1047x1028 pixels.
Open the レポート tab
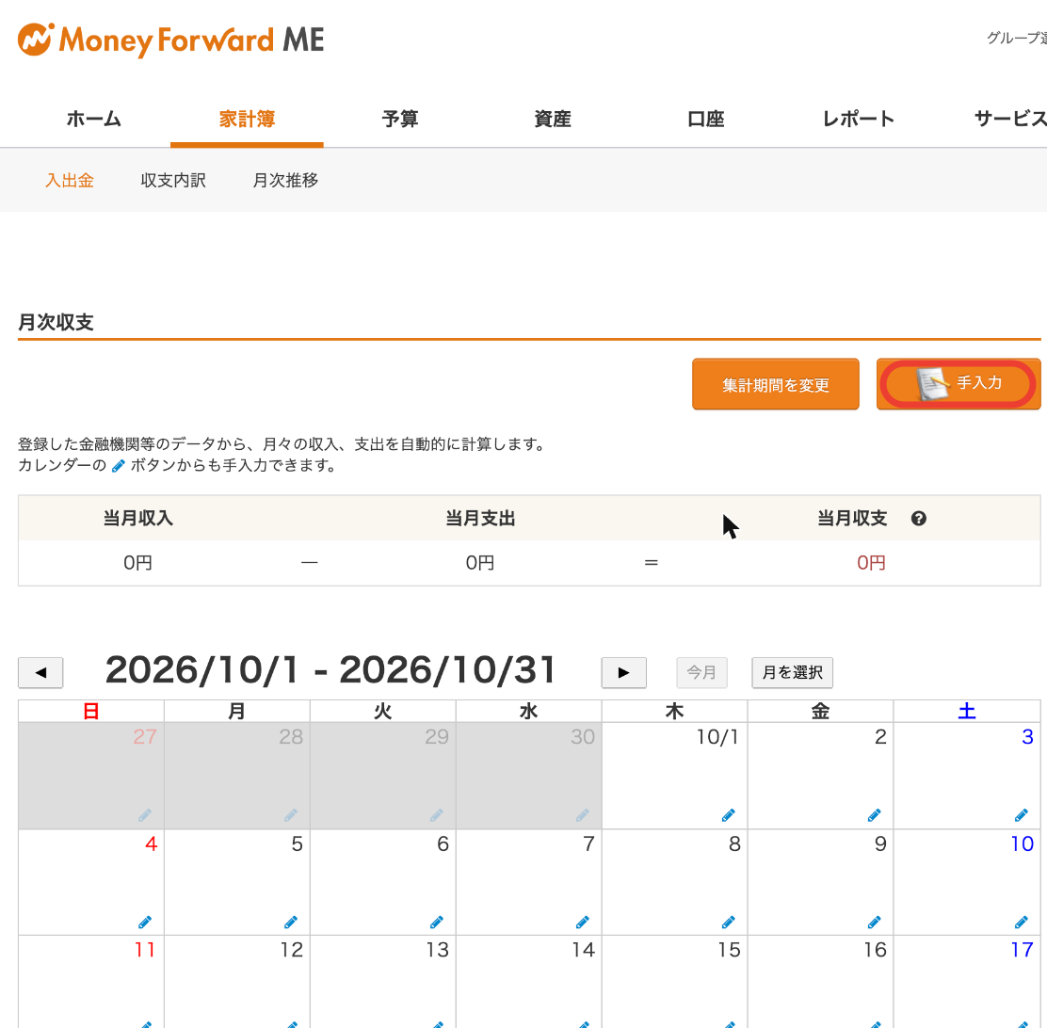[x=859, y=119]
